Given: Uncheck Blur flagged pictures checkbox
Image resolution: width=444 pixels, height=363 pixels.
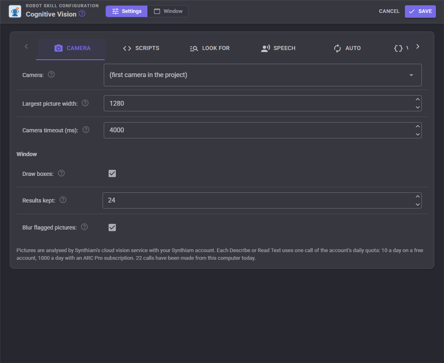Looking at the screenshot, I should 112,227.
